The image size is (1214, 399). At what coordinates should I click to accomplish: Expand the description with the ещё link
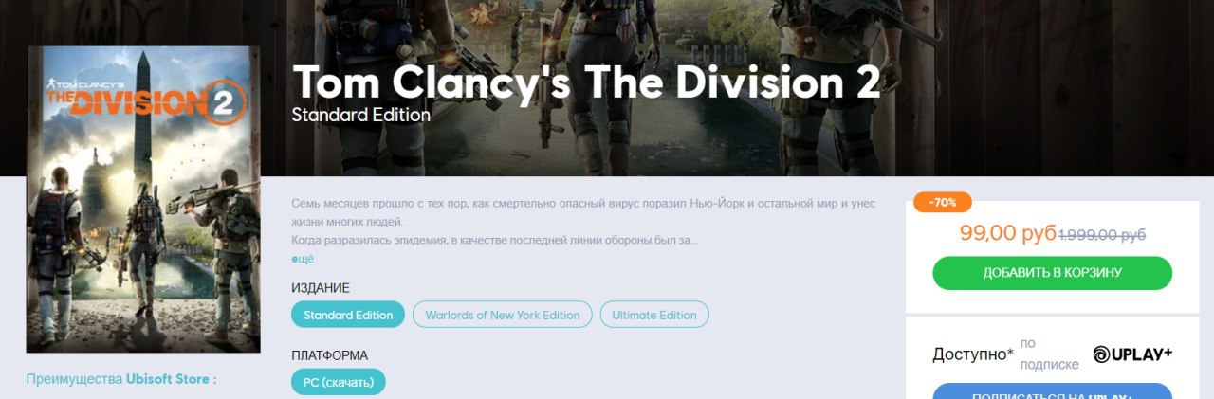click(x=303, y=258)
